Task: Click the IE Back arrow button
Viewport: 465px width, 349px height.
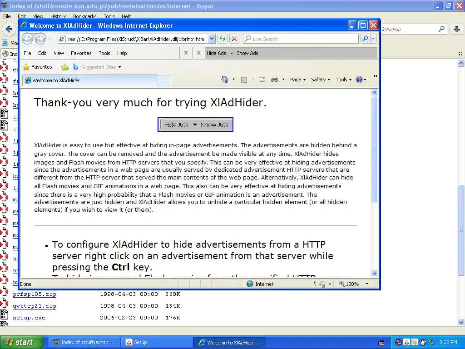Action: pyautogui.click(x=28, y=39)
